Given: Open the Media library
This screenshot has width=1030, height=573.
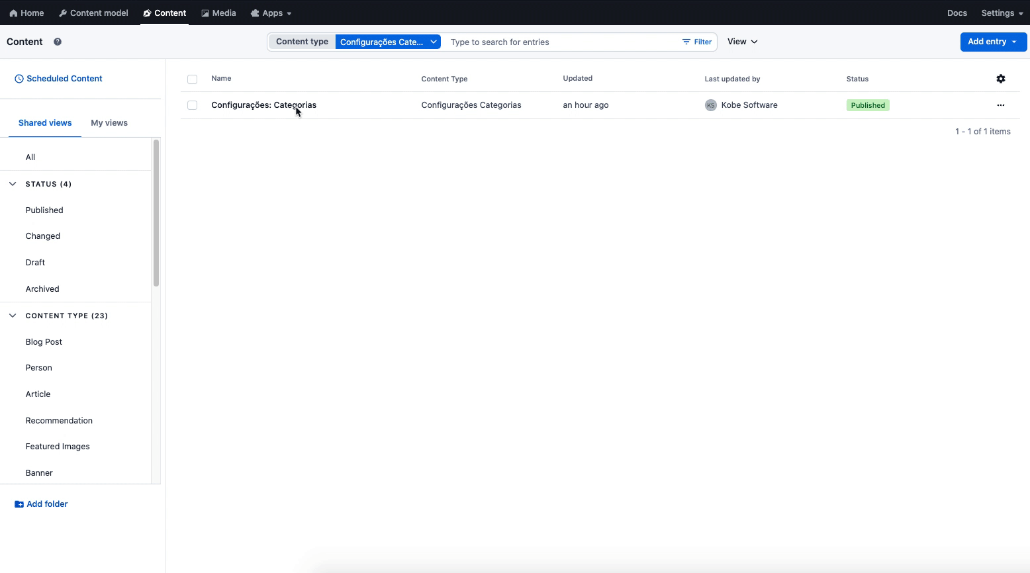Looking at the screenshot, I should pos(218,13).
